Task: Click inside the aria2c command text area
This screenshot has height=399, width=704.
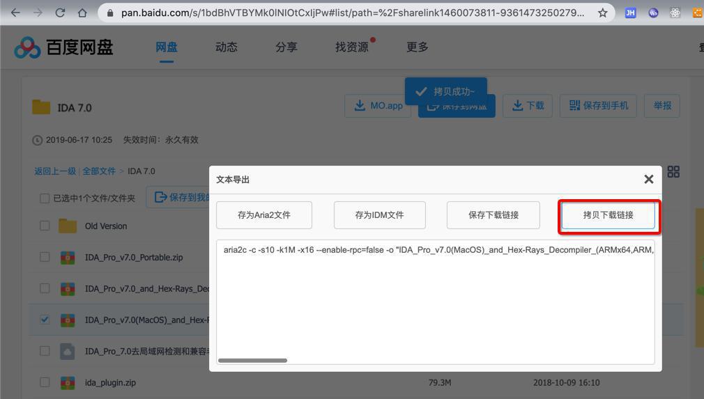Action: (436, 302)
